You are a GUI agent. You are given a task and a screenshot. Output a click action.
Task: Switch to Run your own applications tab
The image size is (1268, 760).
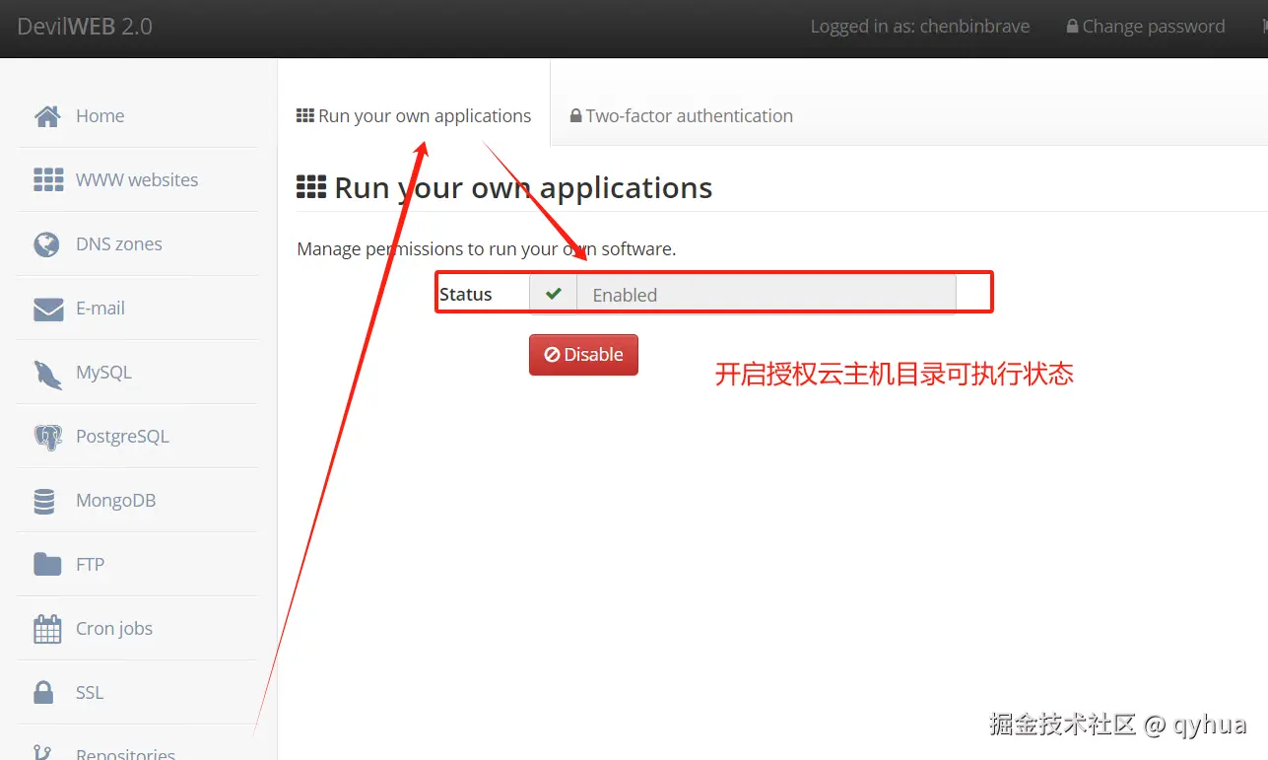point(414,115)
